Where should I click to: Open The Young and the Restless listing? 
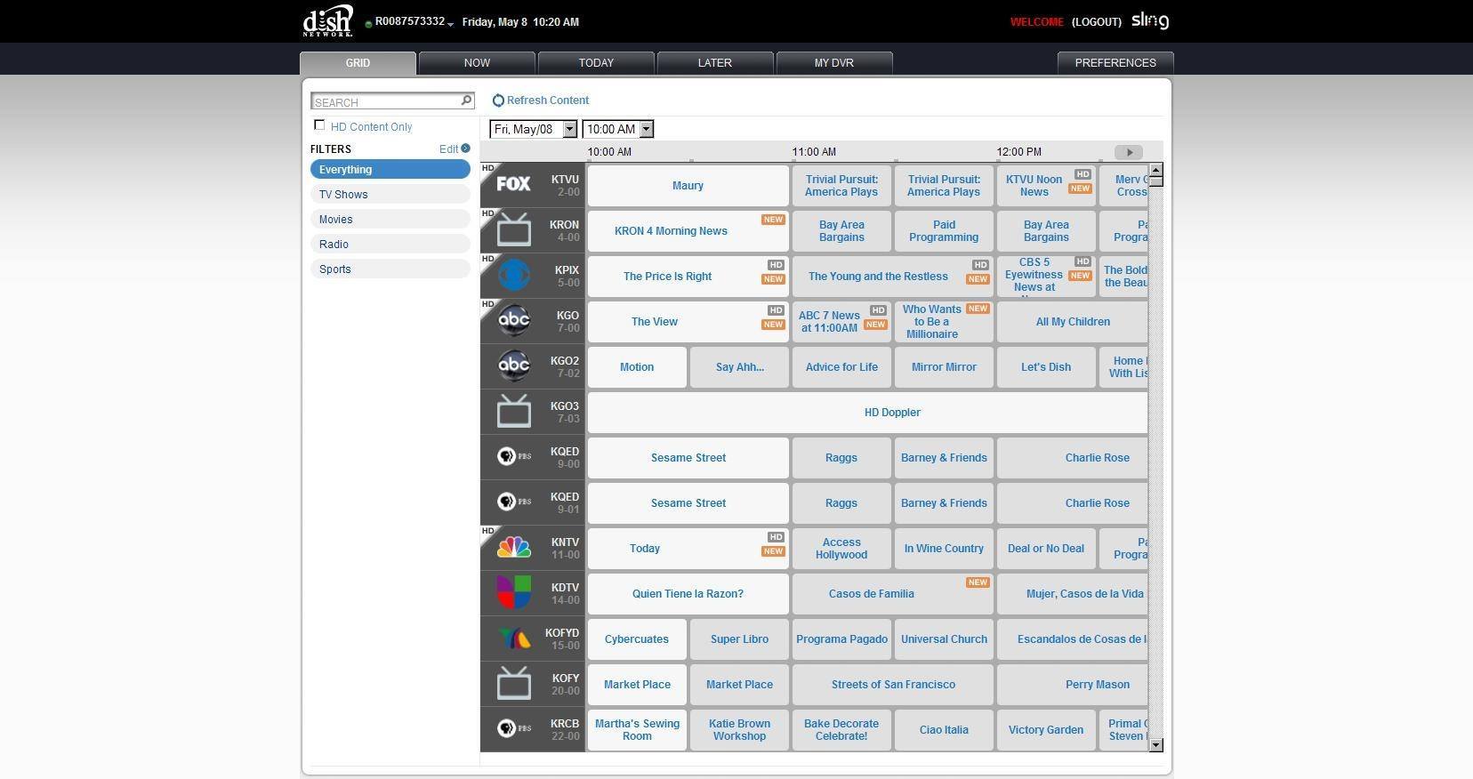[892, 277]
